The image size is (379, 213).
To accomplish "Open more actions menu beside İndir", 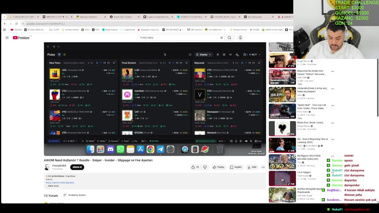I will [263, 167].
